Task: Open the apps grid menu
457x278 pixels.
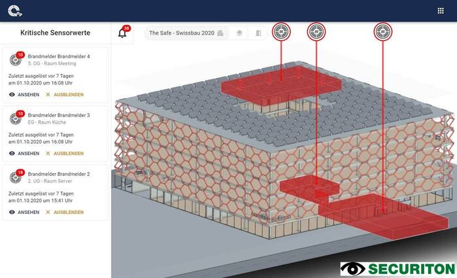Action: [440, 10]
